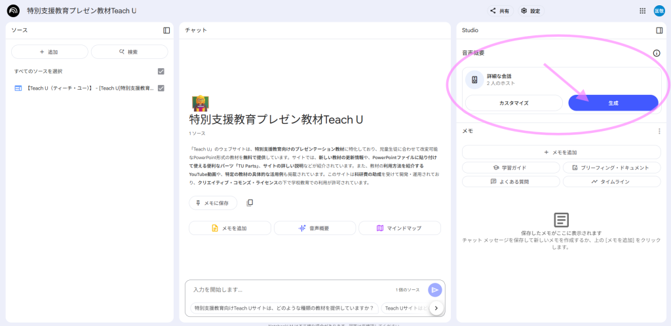Click the 1 ソース count text
This screenshot has height=326, width=671.
[197, 134]
